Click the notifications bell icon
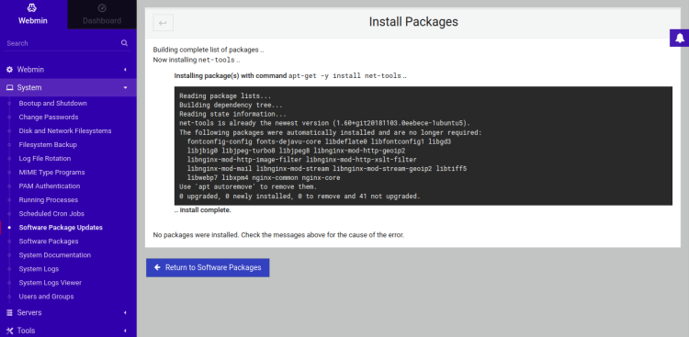The height and width of the screenshot is (337, 689). (x=679, y=39)
